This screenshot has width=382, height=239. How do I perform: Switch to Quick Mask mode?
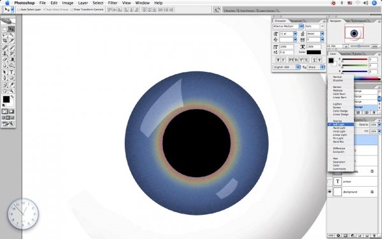[x=11, y=112]
